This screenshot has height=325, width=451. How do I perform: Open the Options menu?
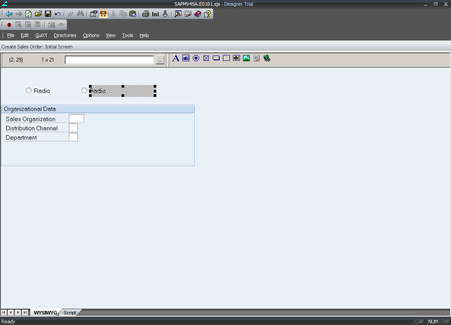(91, 35)
